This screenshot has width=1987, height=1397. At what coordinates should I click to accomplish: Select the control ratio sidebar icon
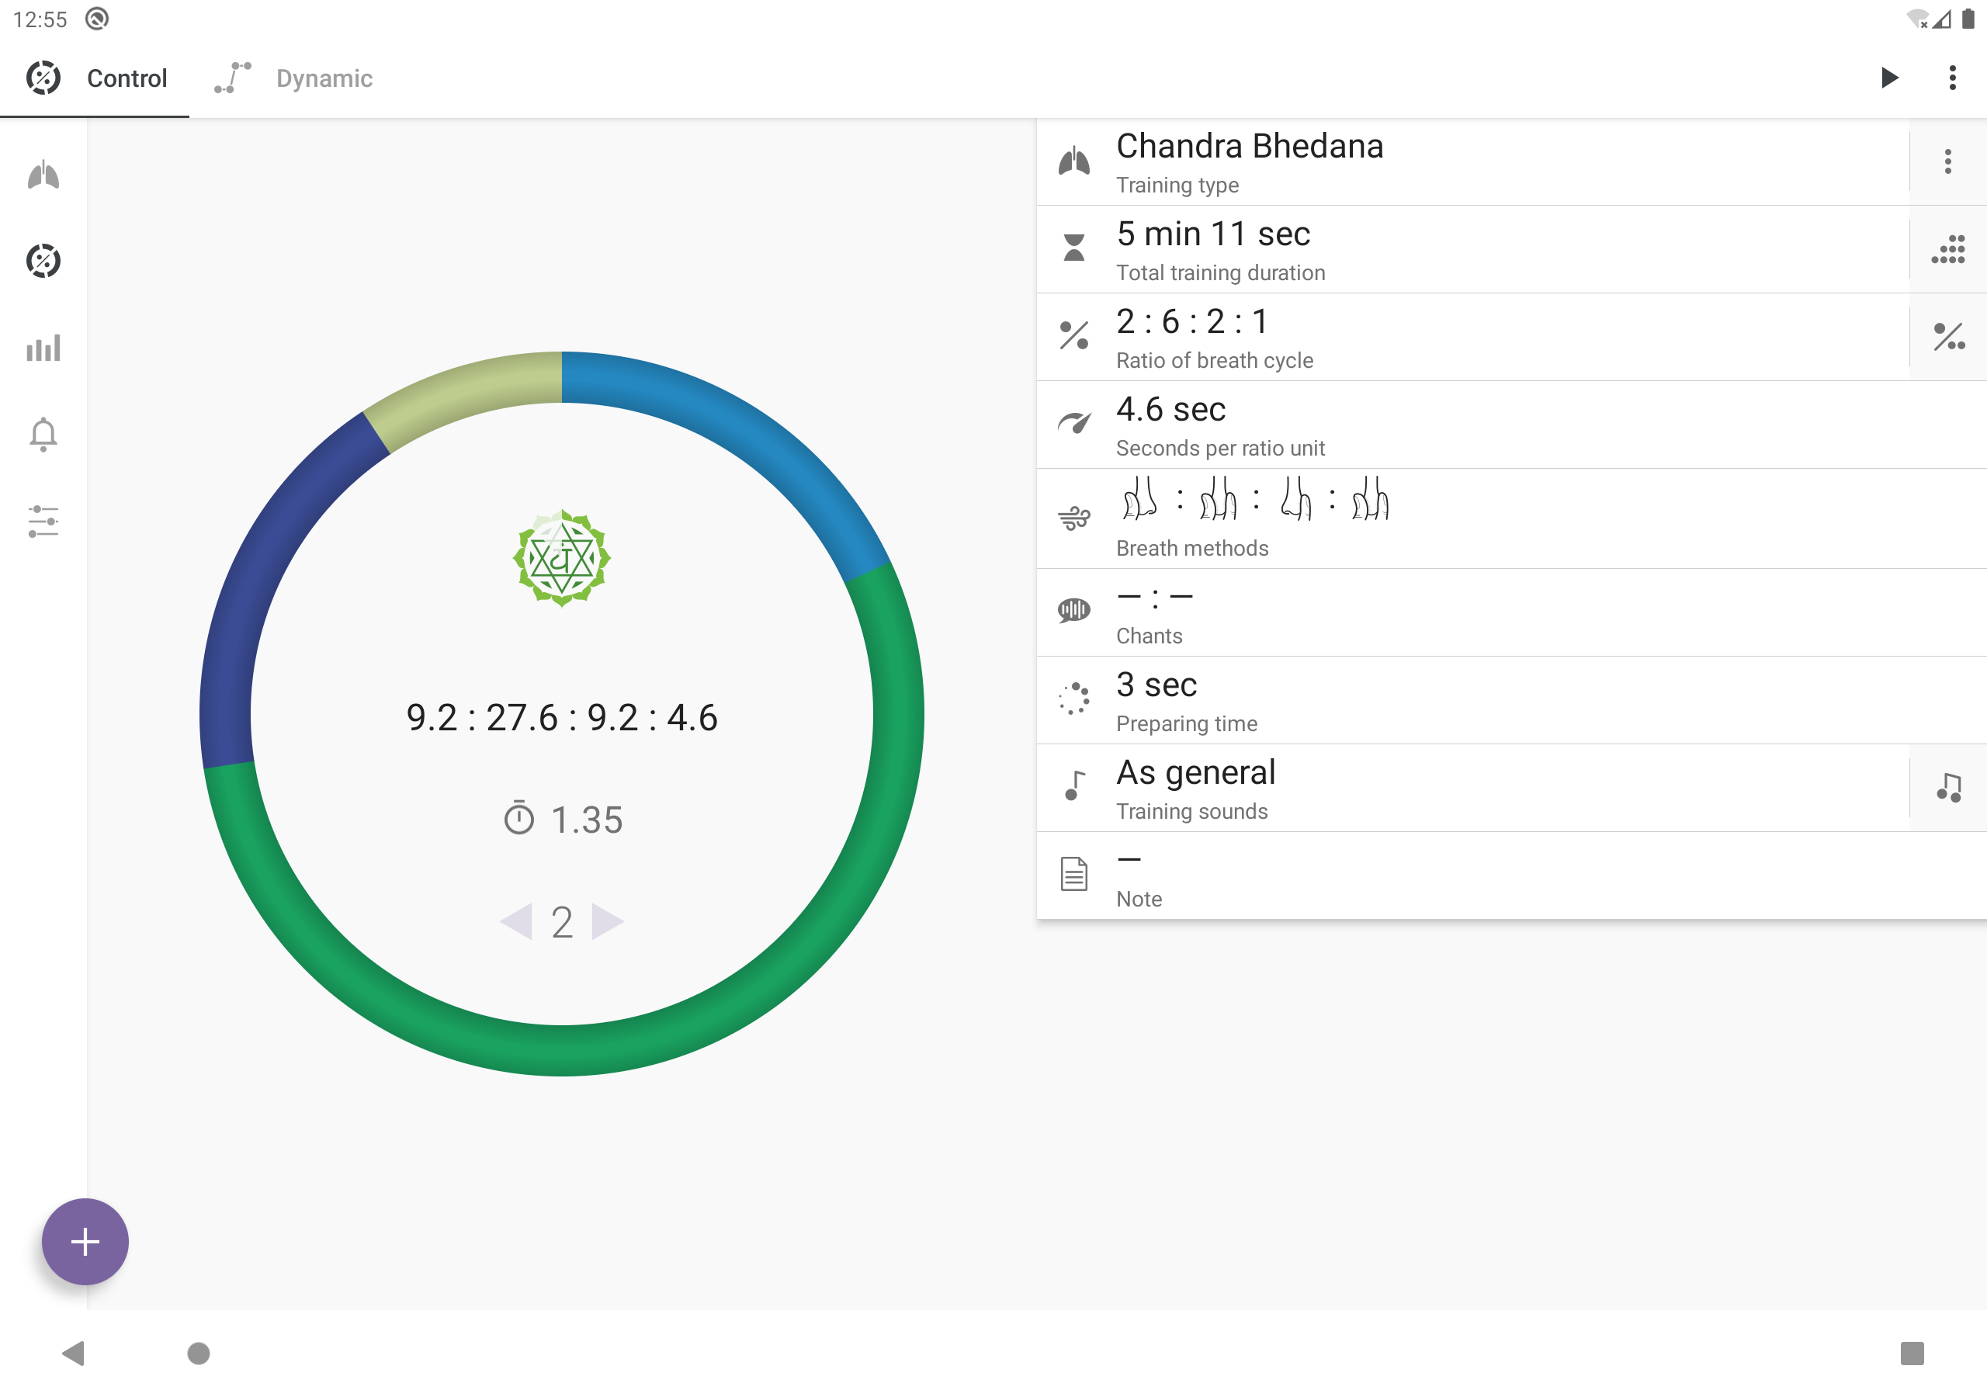(x=43, y=261)
